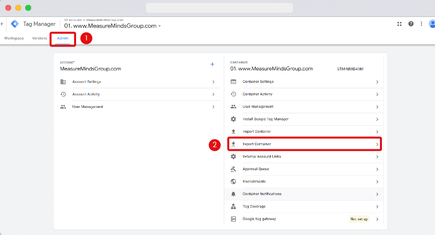Click the Tag Coverage sitemap icon
Screen dimensions: 435x235
click(233, 207)
